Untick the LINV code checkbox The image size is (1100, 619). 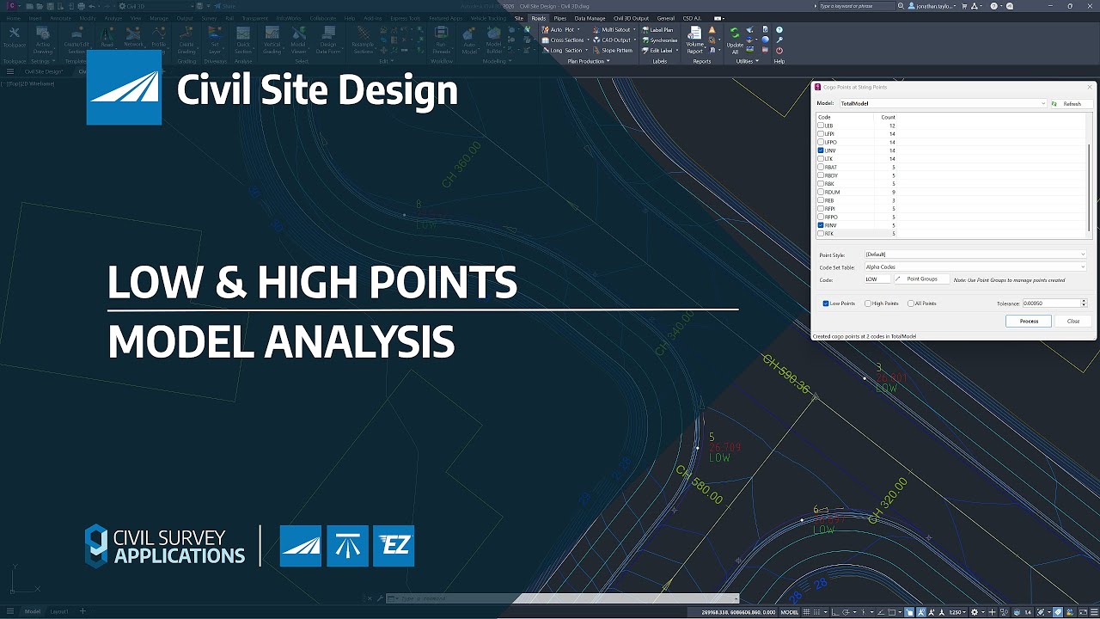point(821,150)
